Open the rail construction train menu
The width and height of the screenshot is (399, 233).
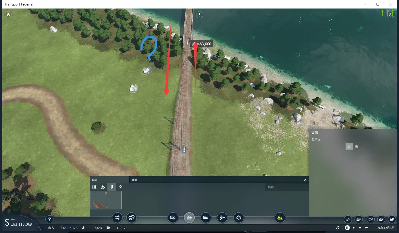(189, 218)
